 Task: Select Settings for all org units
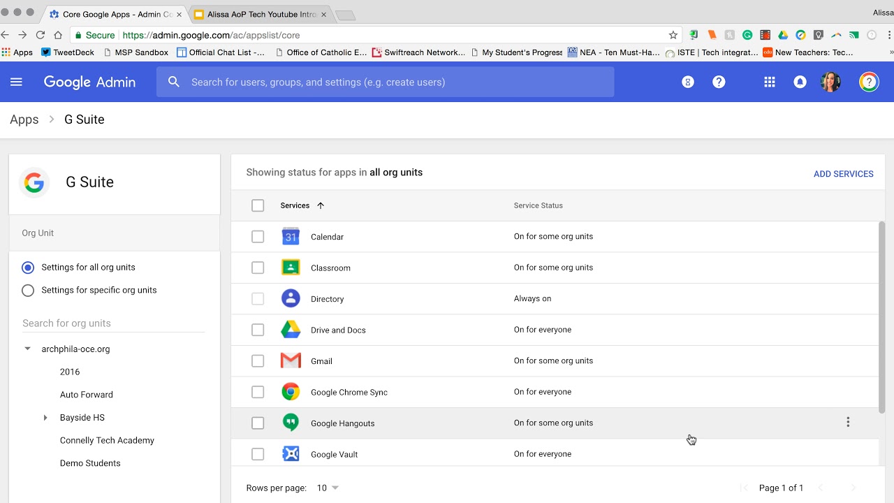pos(28,268)
